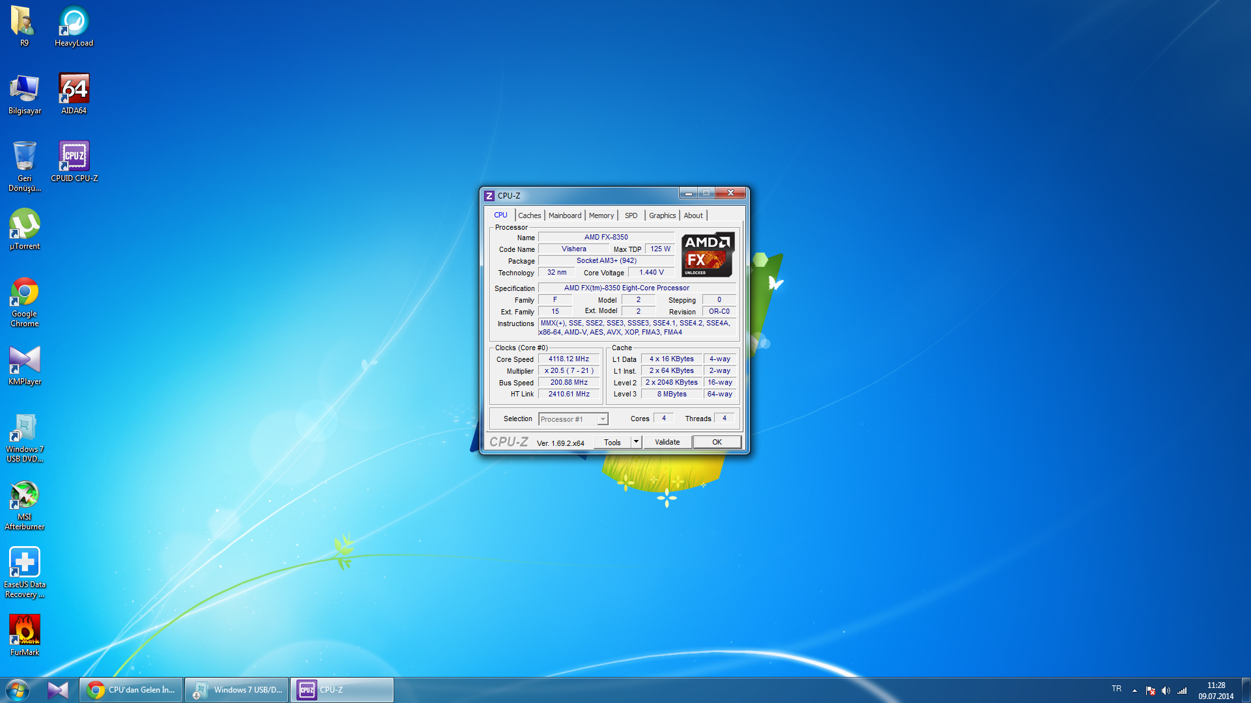Switch to the SPD tab
The image size is (1251, 703).
631,215
